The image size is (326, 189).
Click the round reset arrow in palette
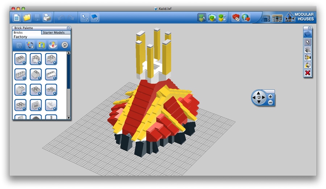point(65,45)
